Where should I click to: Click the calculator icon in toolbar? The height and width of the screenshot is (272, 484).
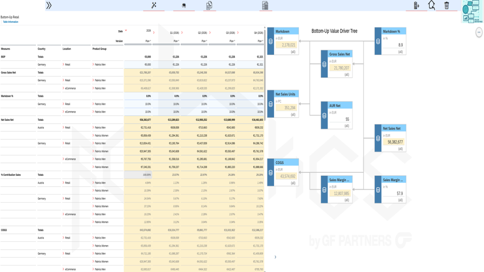[x=265, y=5]
